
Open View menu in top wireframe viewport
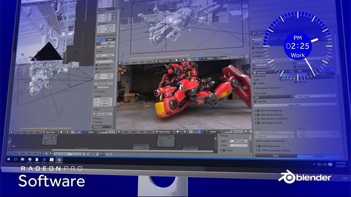tap(127, 63)
